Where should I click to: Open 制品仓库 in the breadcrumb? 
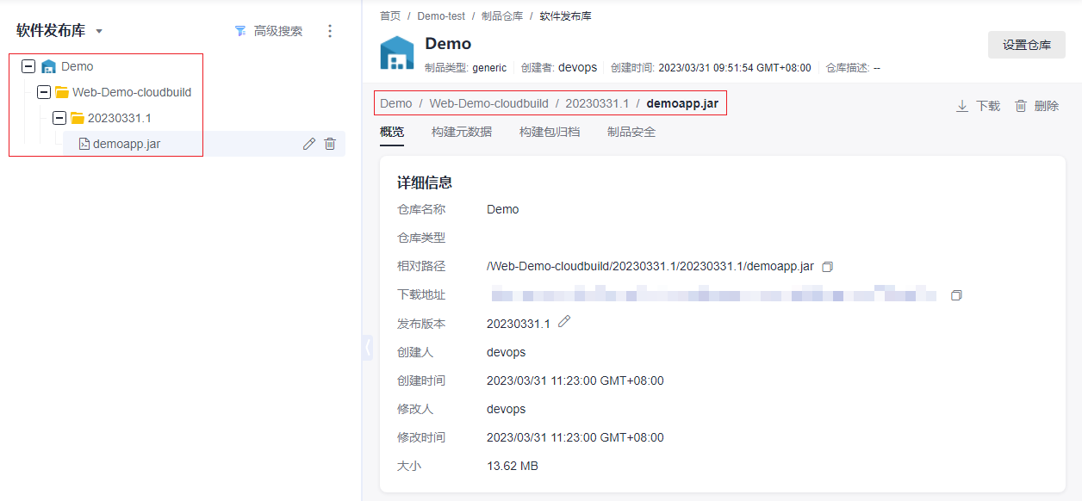click(502, 15)
